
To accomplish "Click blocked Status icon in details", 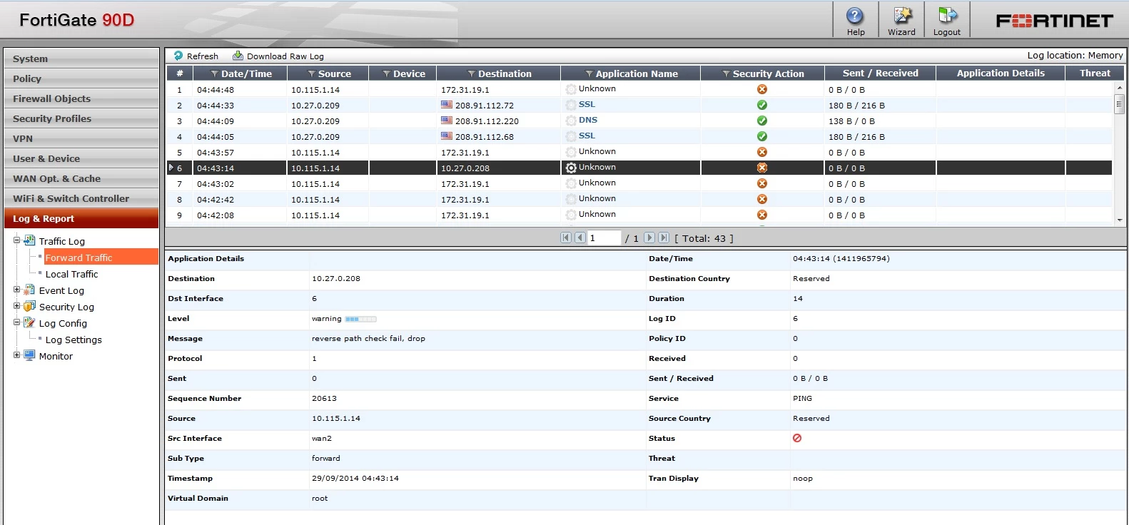I will (x=797, y=438).
